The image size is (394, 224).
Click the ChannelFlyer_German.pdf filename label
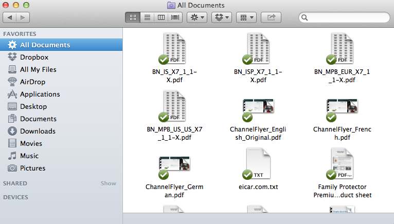click(x=174, y=191)
